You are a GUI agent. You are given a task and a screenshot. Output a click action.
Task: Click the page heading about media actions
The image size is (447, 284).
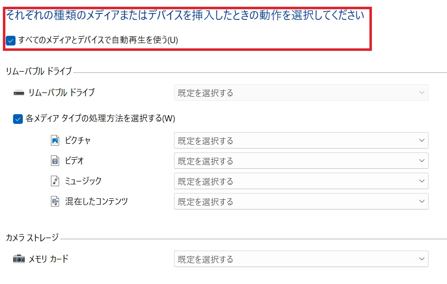point(185,15)
